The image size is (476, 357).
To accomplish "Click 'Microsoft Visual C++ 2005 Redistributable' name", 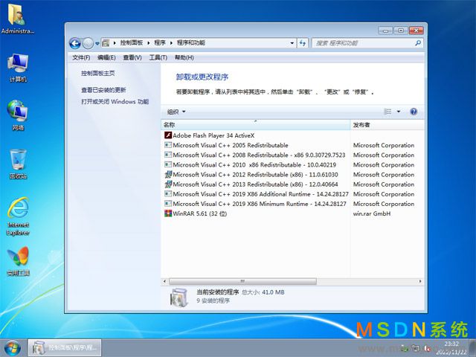I will pos(231,145).
